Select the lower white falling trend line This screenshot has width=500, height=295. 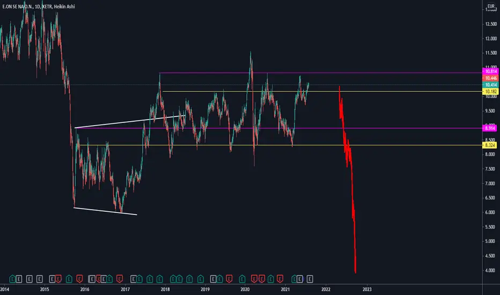[105, 211]
